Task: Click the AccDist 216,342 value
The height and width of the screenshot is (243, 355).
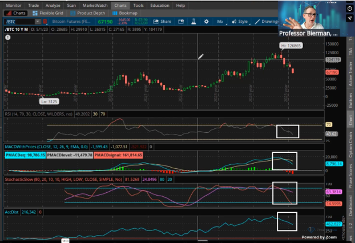Action: (29, 212)
